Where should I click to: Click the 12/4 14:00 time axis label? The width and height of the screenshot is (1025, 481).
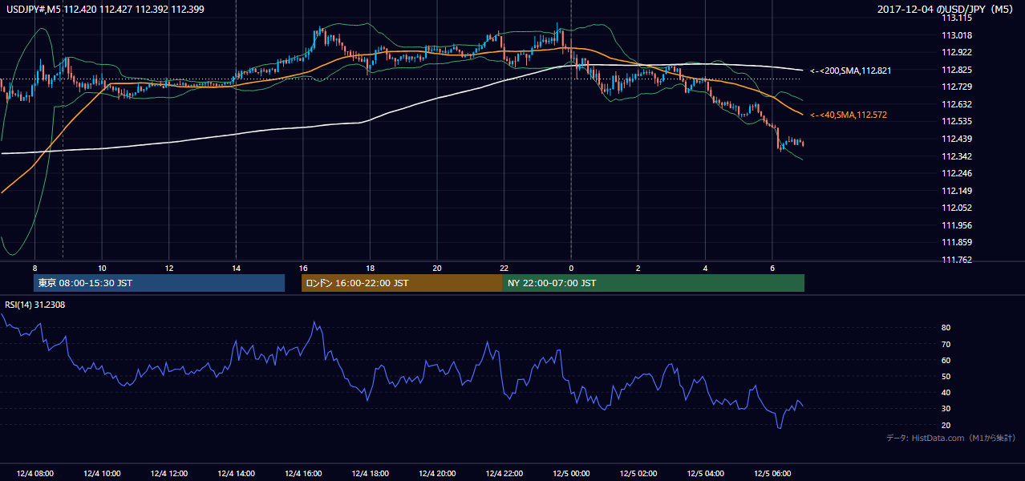tap(236, 474)
